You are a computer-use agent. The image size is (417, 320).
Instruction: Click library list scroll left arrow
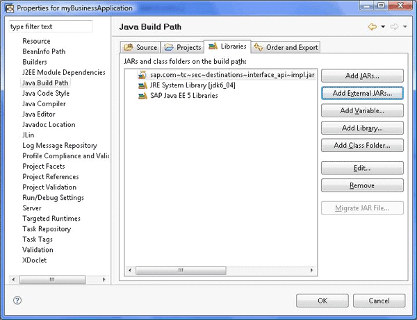(130, 270)
